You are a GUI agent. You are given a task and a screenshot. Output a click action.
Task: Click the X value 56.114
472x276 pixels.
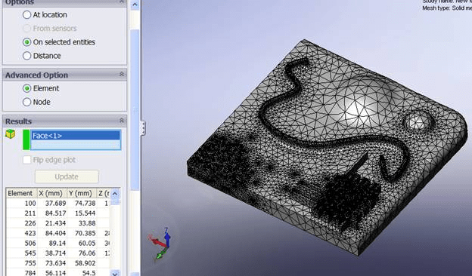[55, 273]
